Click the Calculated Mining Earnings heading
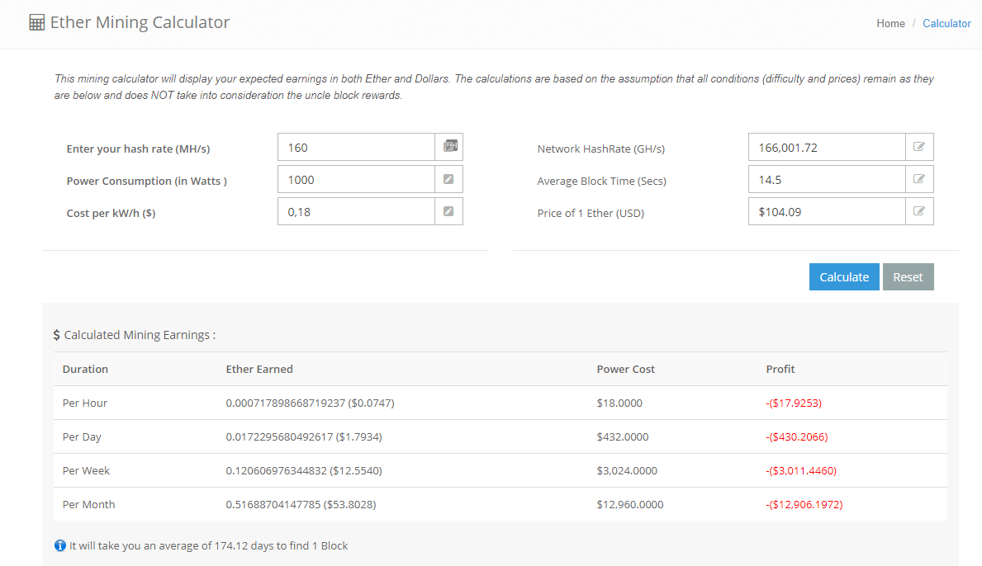Viewport: 982px width, 566px height. coord(140,335)
